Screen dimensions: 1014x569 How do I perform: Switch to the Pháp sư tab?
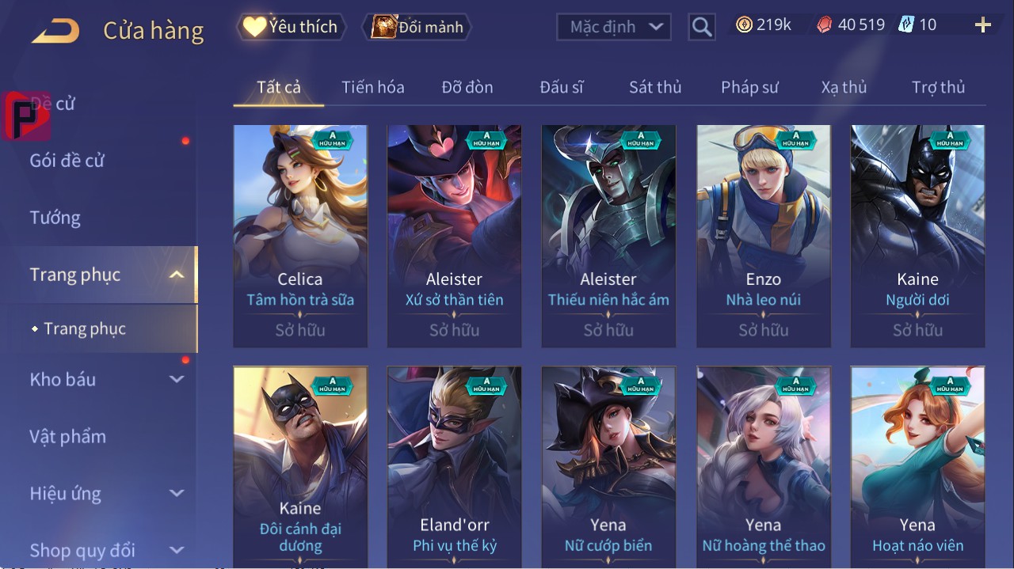click(x=749, y=87)
